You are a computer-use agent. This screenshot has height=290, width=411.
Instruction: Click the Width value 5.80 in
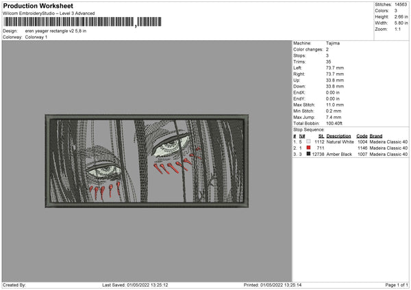pyautogui.click(x=401, y=23)
